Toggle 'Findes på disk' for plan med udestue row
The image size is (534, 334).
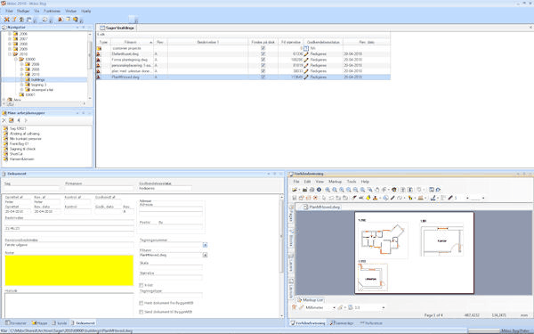point(263,71)
